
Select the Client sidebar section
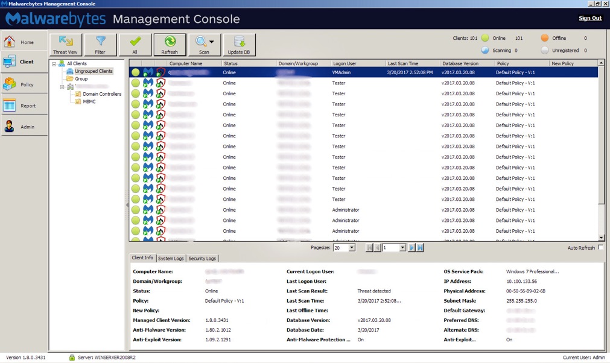24,62
